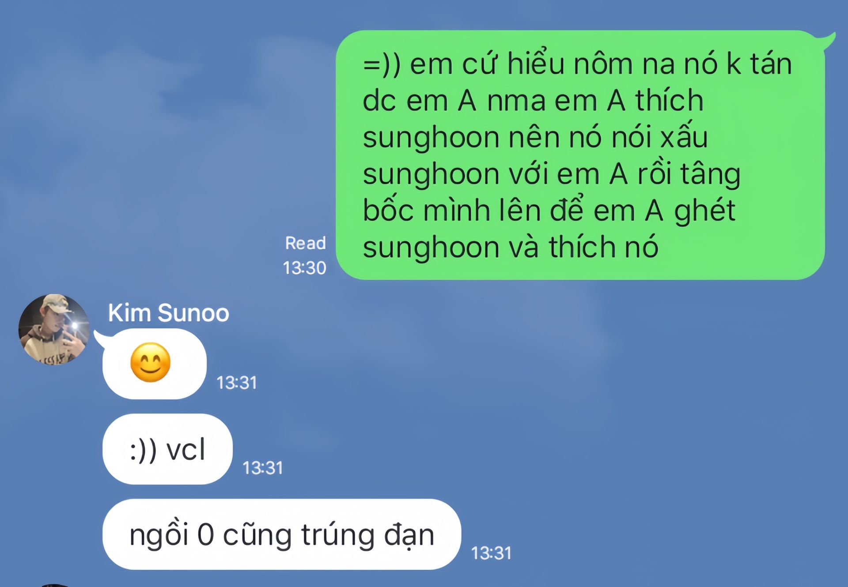The image size is (848, 587).
Task: Tap the 13:31 timestamp beside ":)) vcl"
Action: point(263,468)
